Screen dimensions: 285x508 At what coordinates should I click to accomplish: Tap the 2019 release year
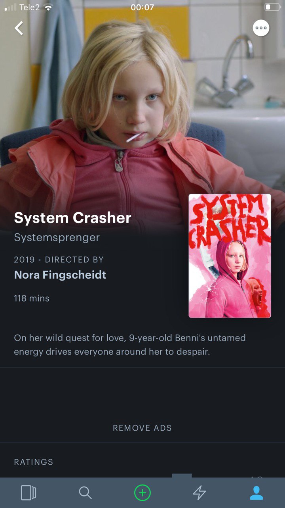pyautogui.click(x=25, y=260)
